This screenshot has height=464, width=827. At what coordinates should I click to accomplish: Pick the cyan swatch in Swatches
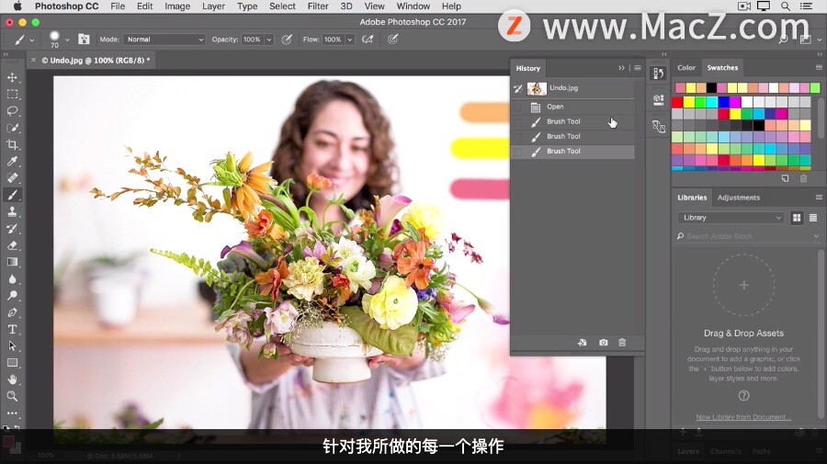click(x=712, y=102)
